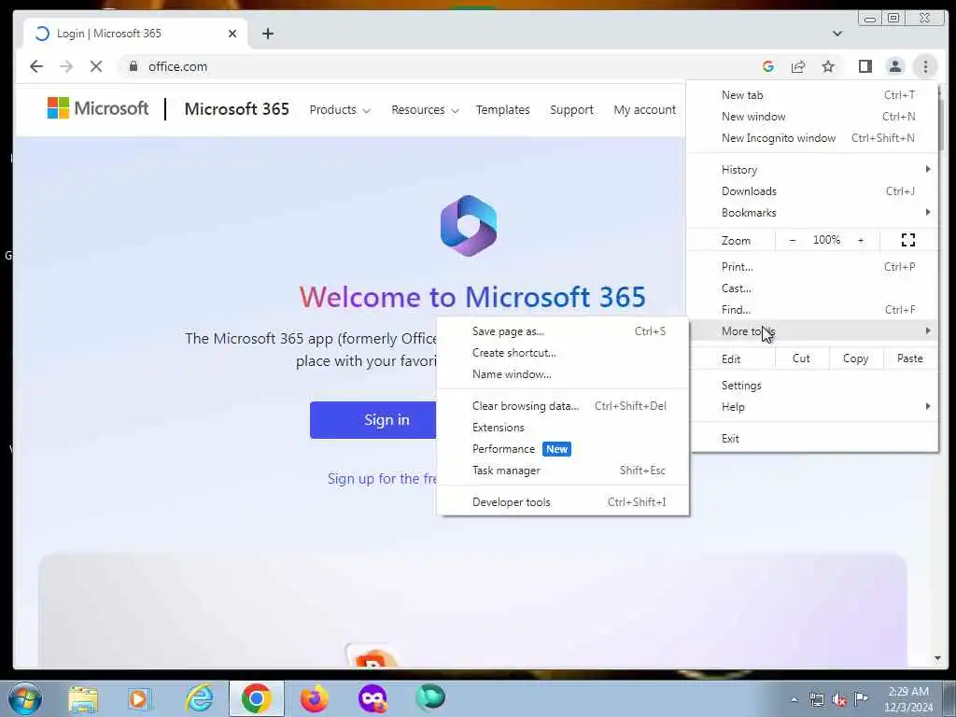This screenshot has height=717, width=956.
Task: Open Downloads from menu
Action: (814, 191)
